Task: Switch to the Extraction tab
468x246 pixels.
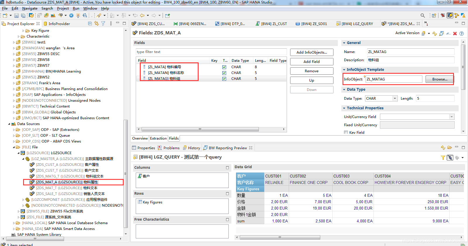Action: coord(158,138)
